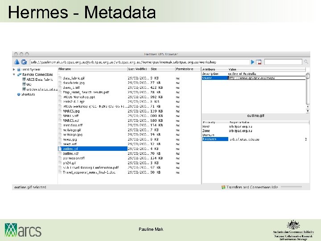Click the search magnifier icon

pyautogui.click(x=306, y=62)
